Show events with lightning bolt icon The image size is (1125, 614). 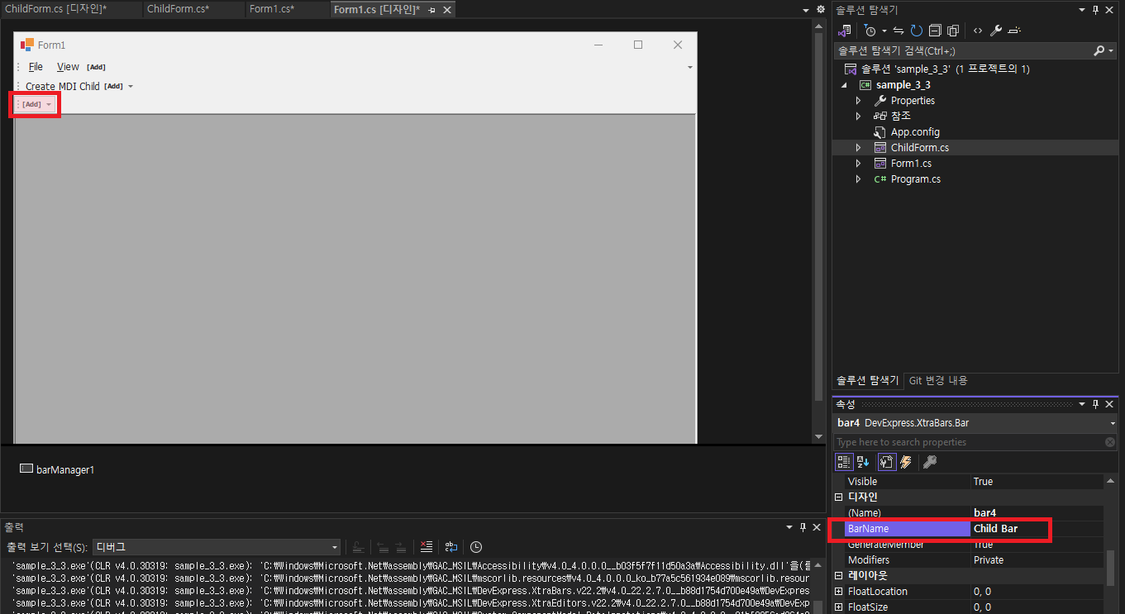904,462
